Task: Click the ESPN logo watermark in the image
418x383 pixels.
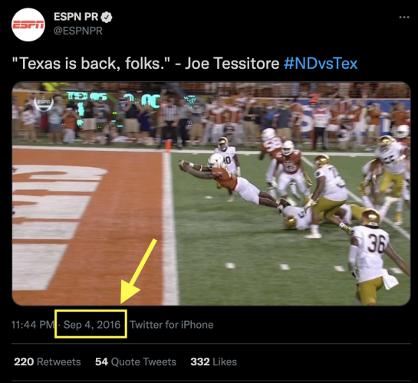Action: pyautogui.click(x=44, y=103)
